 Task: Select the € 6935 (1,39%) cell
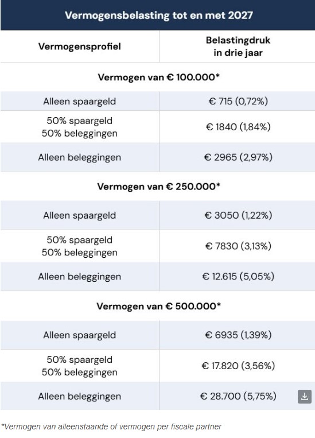[x=238, y=335]
